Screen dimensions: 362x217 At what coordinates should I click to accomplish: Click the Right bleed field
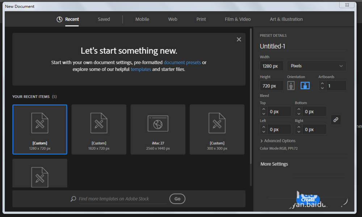[x=315, y=130]
